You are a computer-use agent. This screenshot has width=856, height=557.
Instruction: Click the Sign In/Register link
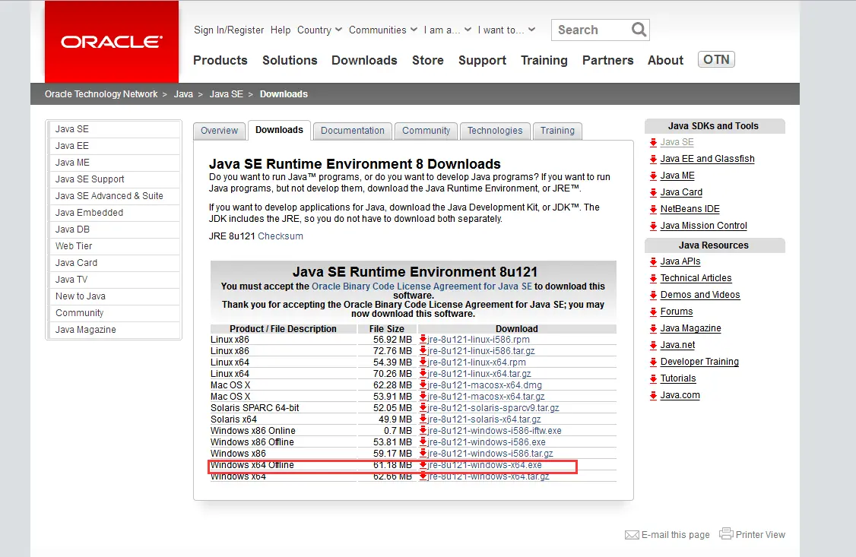coord(229,30)
